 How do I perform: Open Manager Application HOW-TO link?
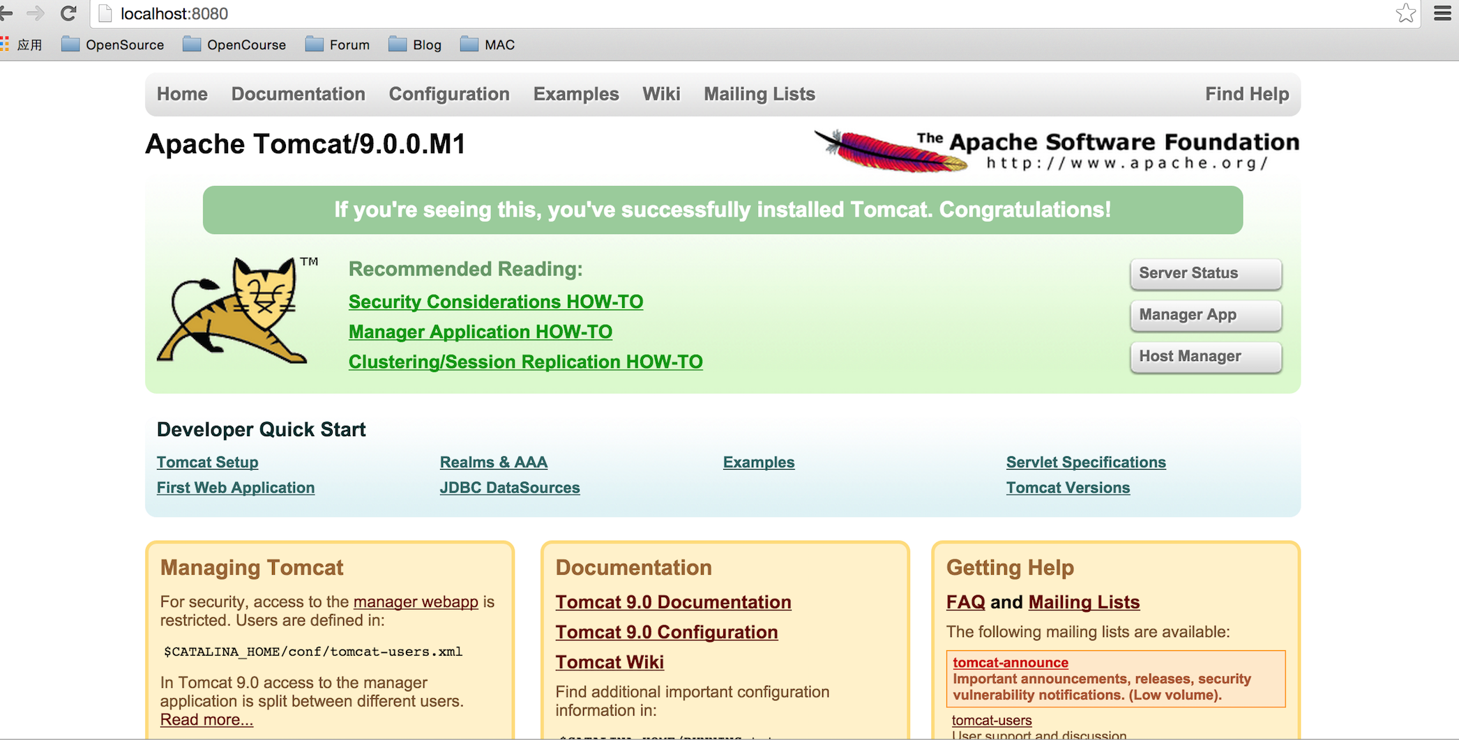(x=481, y=332)
